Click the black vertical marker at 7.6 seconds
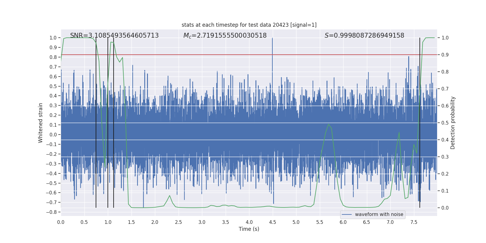 coord(420,123)
